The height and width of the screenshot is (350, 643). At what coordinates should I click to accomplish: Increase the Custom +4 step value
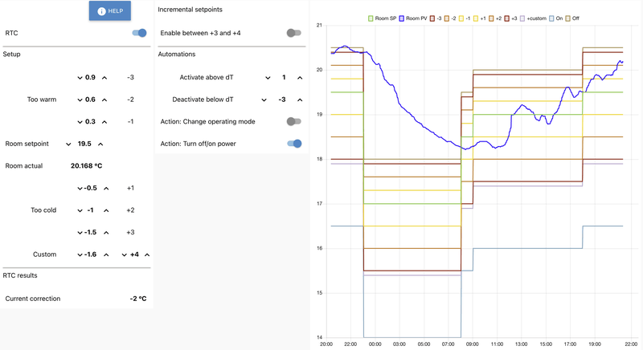click(147, 254)
